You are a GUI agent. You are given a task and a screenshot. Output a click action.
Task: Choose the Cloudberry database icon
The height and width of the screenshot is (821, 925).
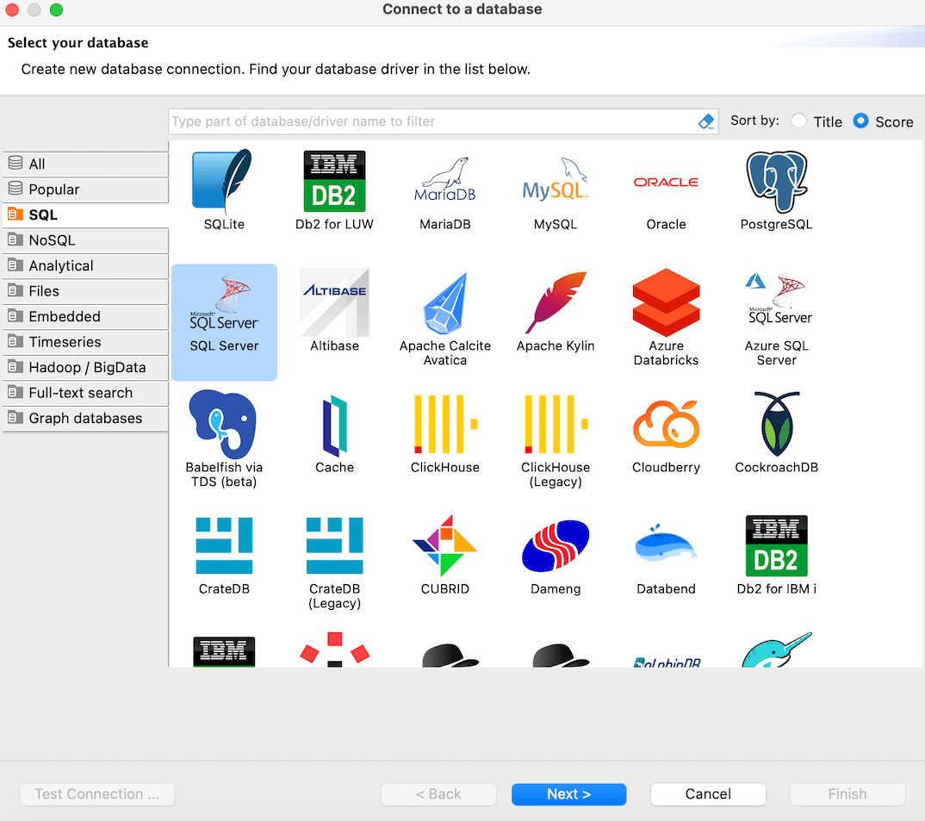click(666, 426)
